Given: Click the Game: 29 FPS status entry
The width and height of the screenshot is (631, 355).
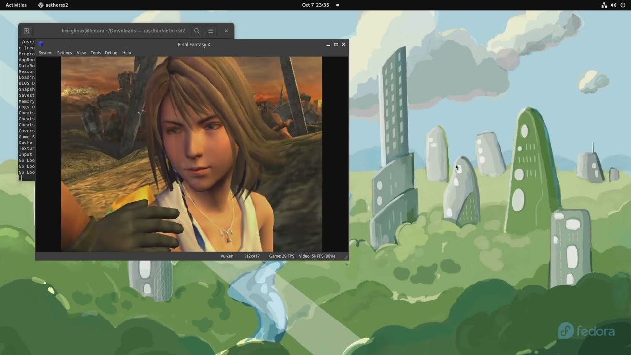Looking at the screenshot, I should (x=281, y=256).
